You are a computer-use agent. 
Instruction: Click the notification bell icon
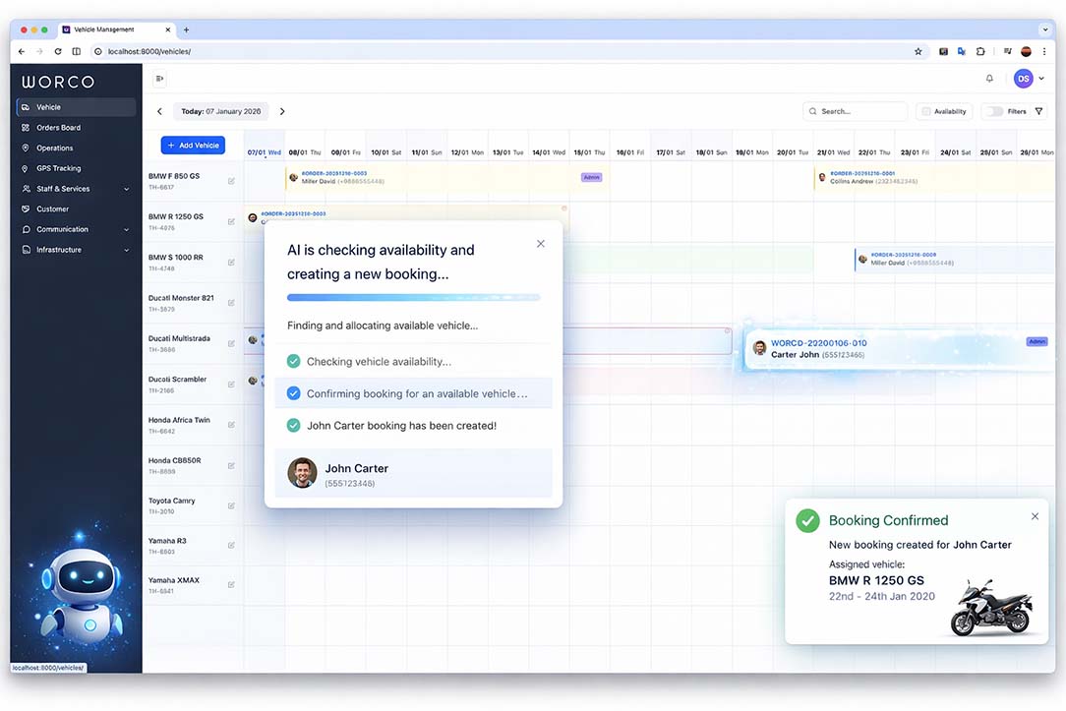(989, 79)
